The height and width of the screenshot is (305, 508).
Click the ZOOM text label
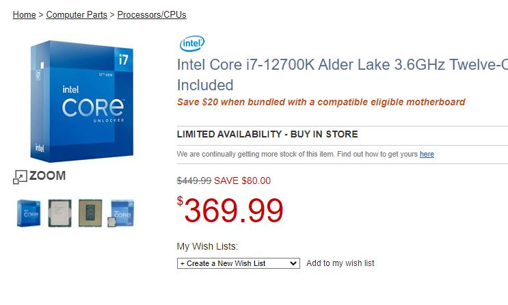[47, 176]
